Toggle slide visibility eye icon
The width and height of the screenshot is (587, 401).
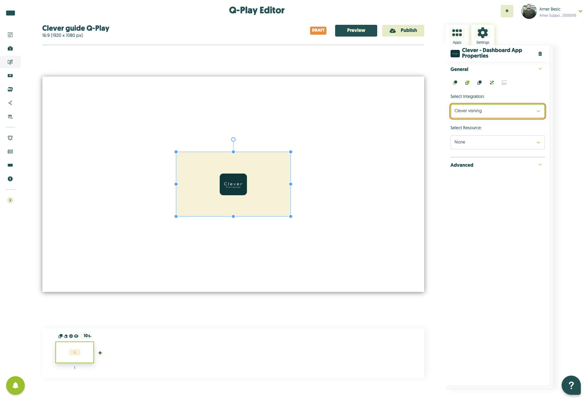pyautogui.click(x=76, y=336)
